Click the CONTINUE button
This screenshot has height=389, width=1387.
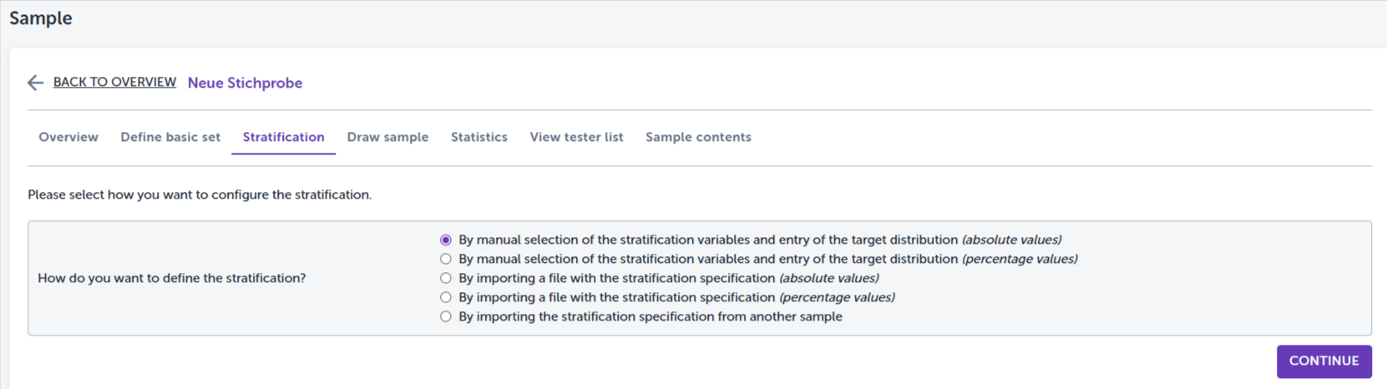(1324, 361)
